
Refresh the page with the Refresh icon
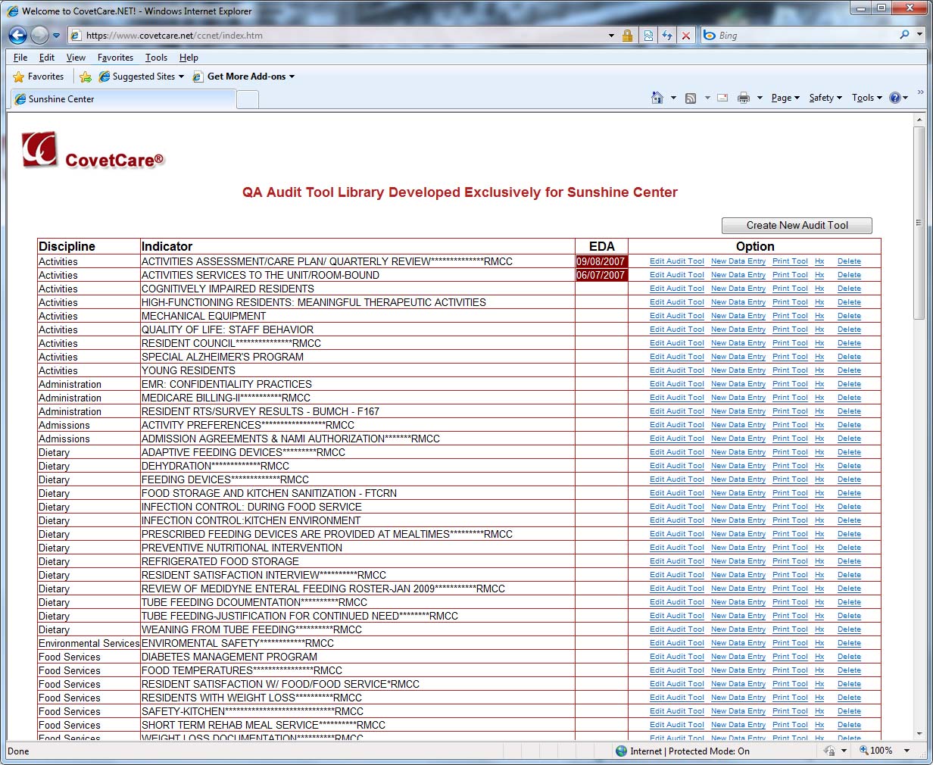(x=667, y=36)
